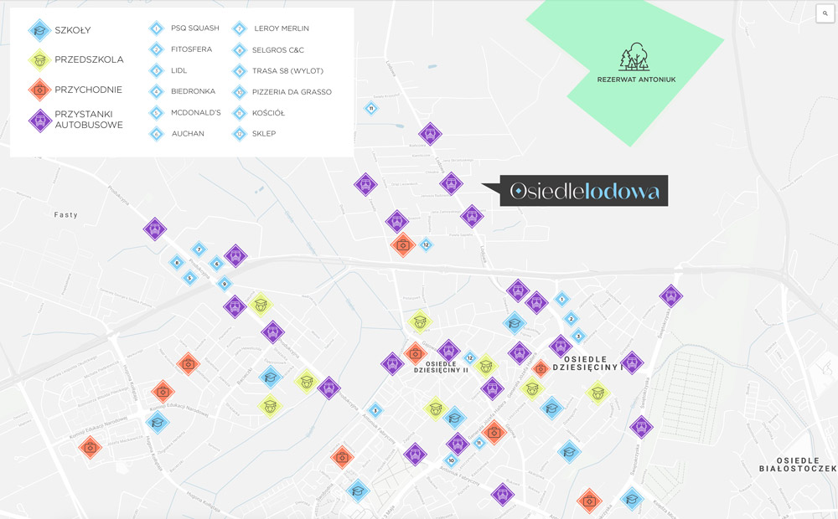Select bus stop marker between markers 11 and 10
838x519 pixels.
[x=458, y=444]
